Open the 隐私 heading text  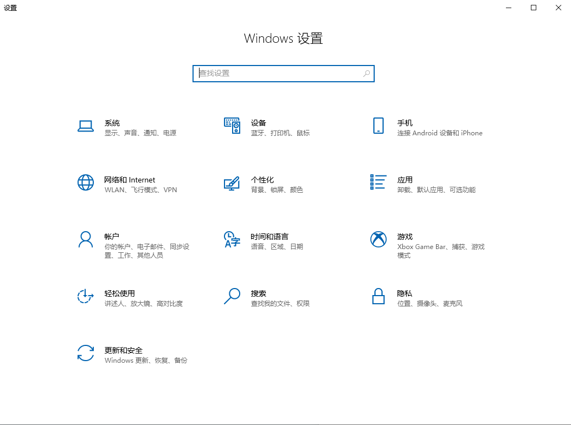(405, 293)
